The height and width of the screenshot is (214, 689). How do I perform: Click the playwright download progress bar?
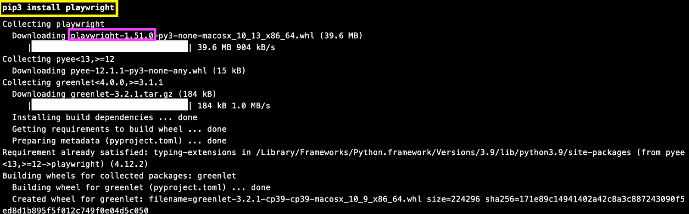point(109,47)
